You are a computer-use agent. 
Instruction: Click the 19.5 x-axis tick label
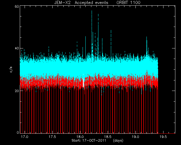point(163,137)
